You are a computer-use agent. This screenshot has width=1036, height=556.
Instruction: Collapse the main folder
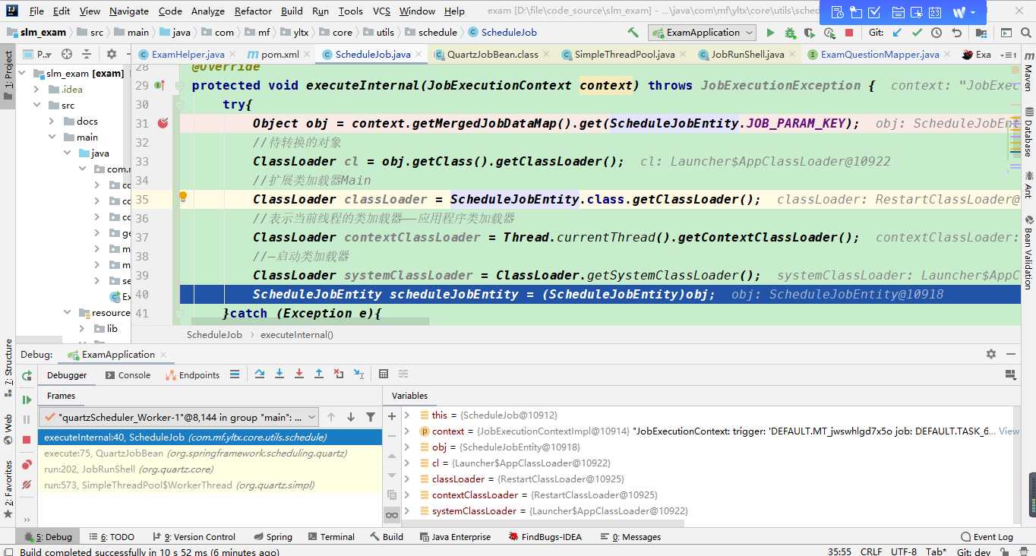[52, 137]
